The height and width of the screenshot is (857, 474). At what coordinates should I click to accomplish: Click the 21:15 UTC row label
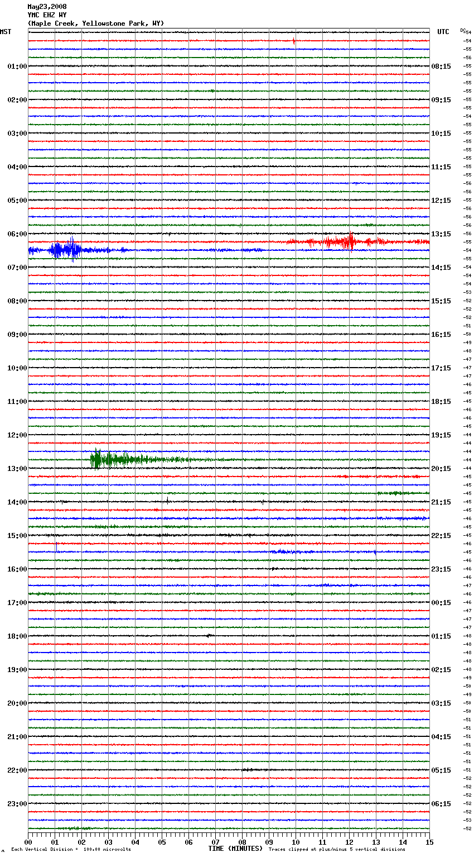coord(441,502)
